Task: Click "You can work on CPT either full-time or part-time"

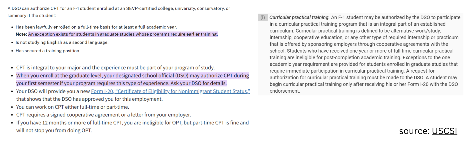Action: (x=73, y=107)
